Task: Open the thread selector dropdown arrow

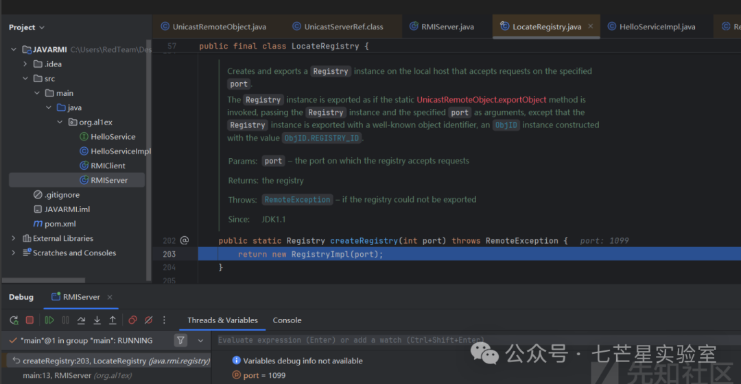Action: coord(200,340)
